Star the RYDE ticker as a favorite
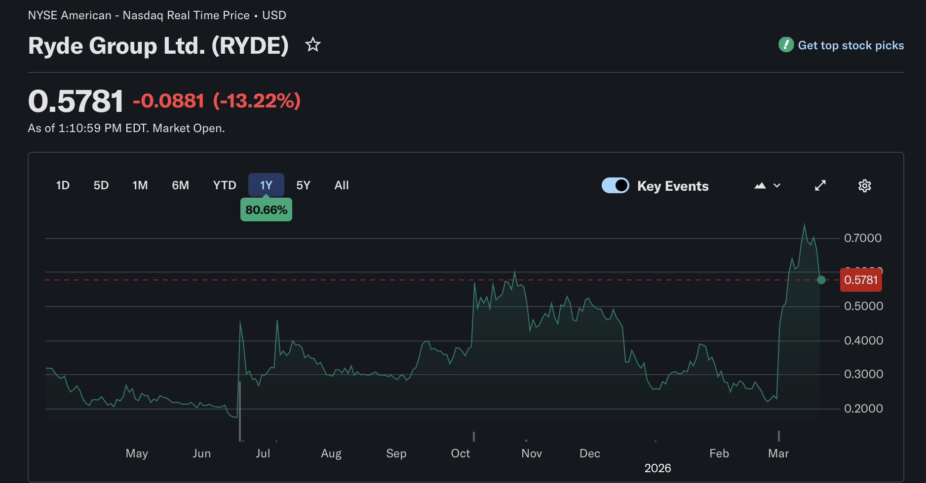The image size is (926, 483). point(313,44)
